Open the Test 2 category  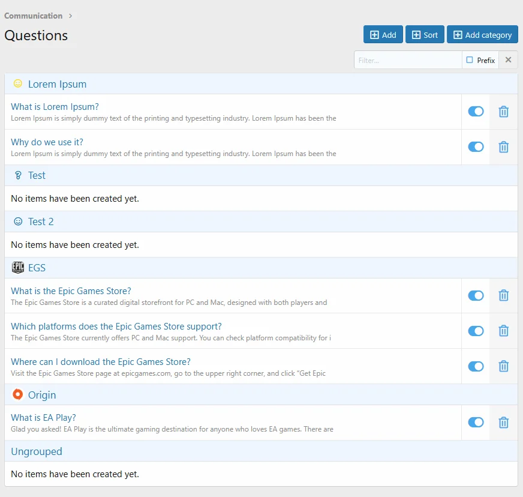point(41,221)
